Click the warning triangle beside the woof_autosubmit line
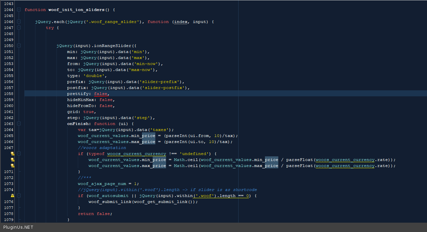Viewport: 427px width, 232px height. click(12, 196)
